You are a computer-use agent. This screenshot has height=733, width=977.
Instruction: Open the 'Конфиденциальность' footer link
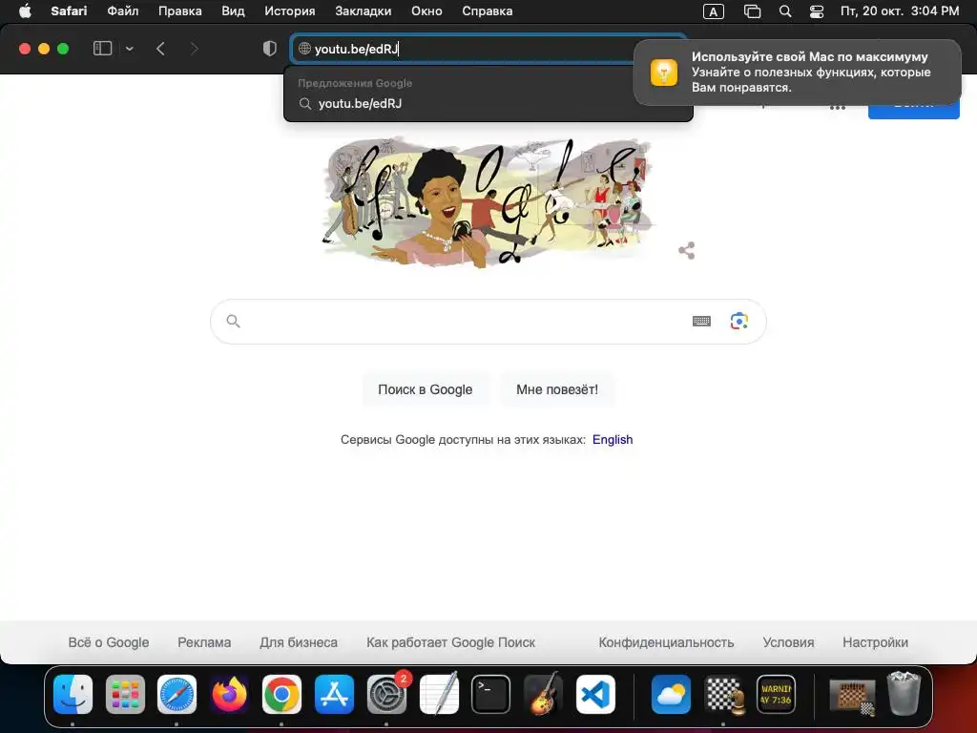tap(666, 642)
